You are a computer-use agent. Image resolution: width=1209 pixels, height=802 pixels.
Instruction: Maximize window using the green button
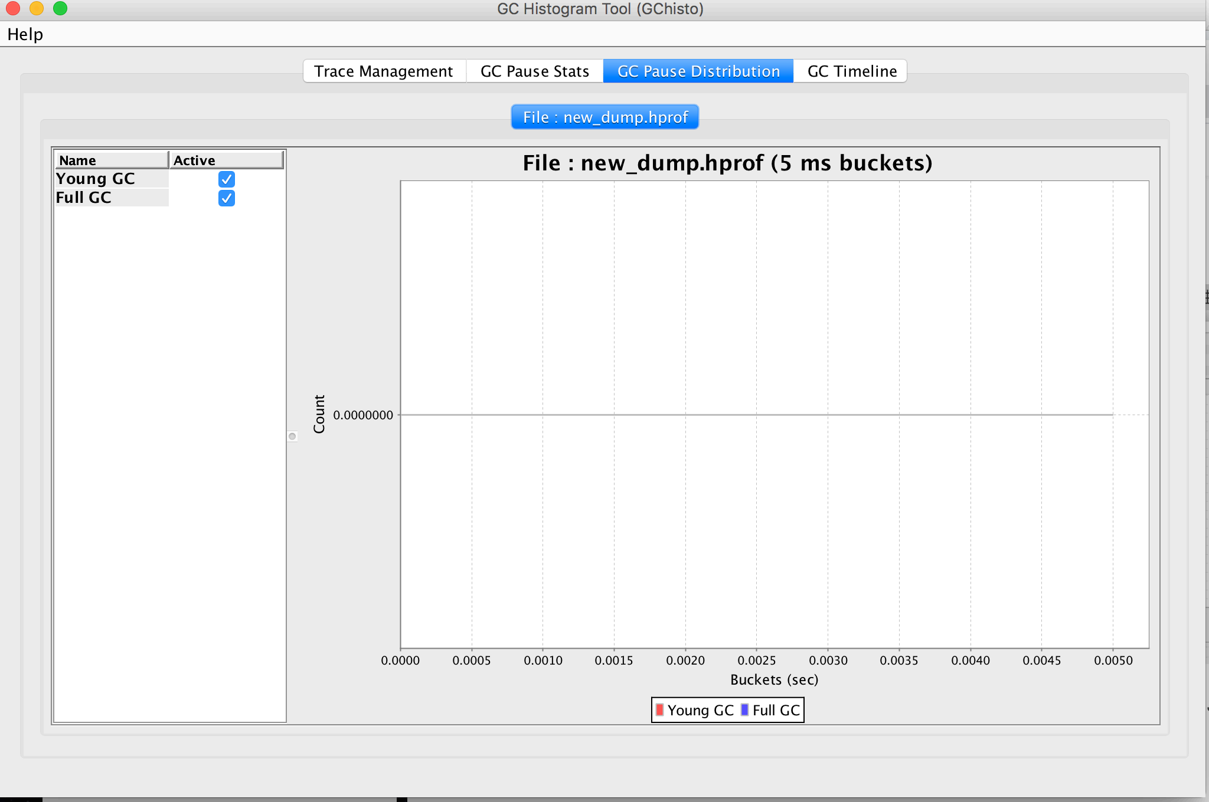click(x=60, y=8)
